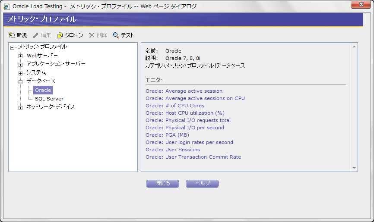This screenshot has width=374, height=222.
Task: Click the クローン toolbar label
Action: 74,35
